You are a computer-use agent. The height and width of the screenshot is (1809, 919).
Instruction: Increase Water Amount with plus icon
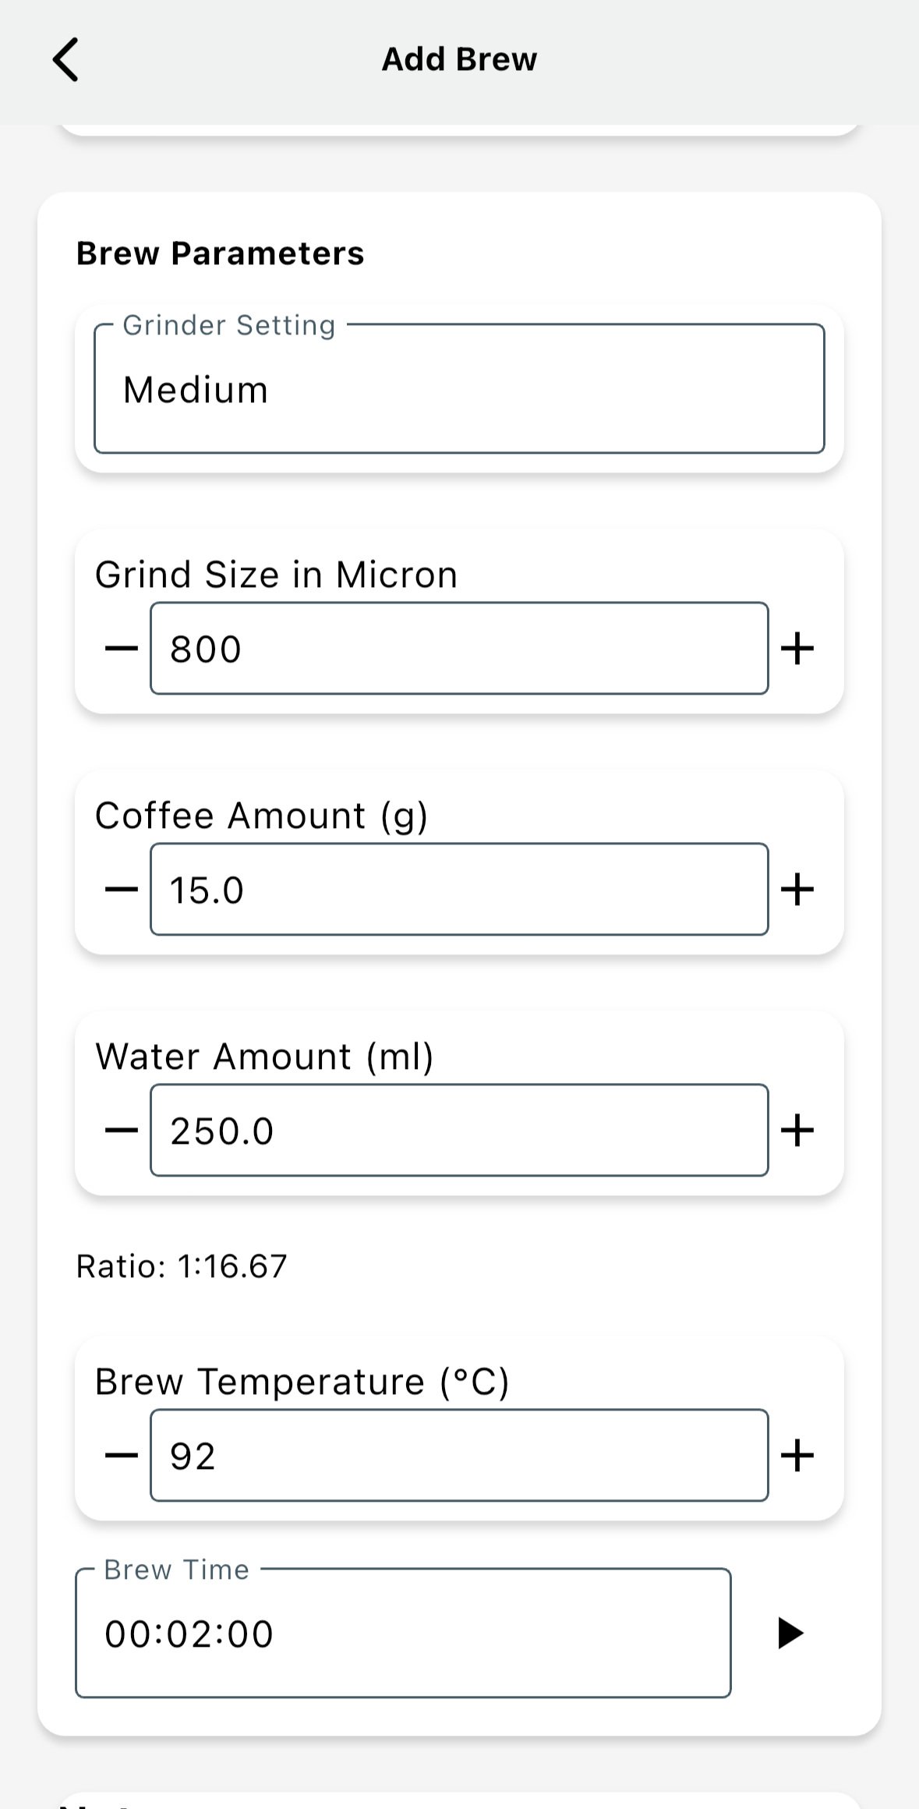797,1131
